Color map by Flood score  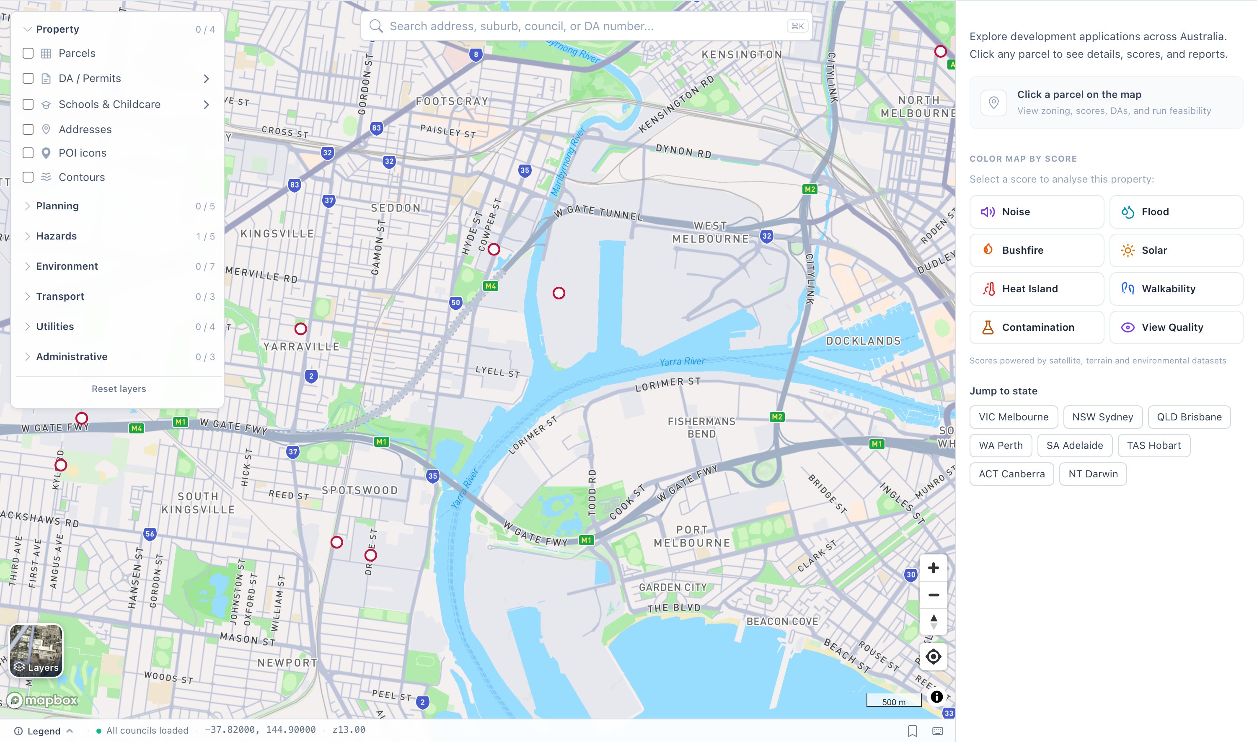pyautogui.click(x=1176, y=212)
